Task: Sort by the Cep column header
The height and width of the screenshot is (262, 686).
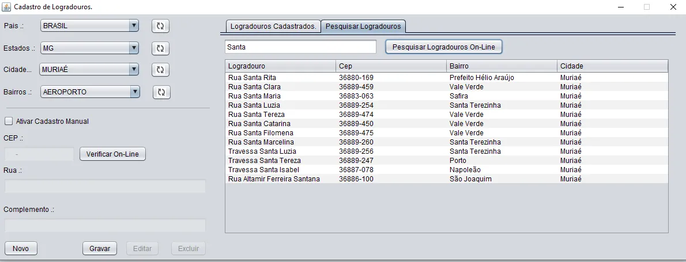Action: [x=391, y=66]
